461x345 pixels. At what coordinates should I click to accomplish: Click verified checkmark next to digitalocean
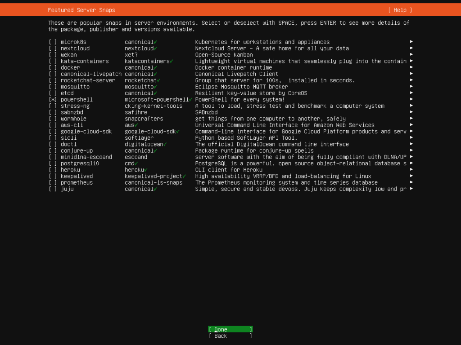[165, 144]
